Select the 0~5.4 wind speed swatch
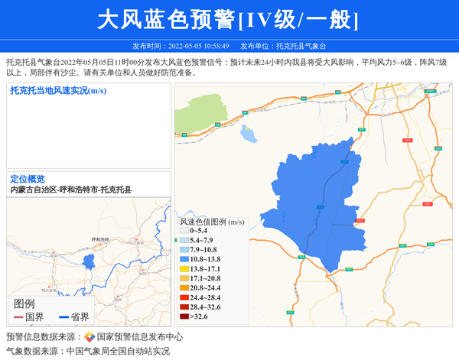459x360 pixels. 184,230
